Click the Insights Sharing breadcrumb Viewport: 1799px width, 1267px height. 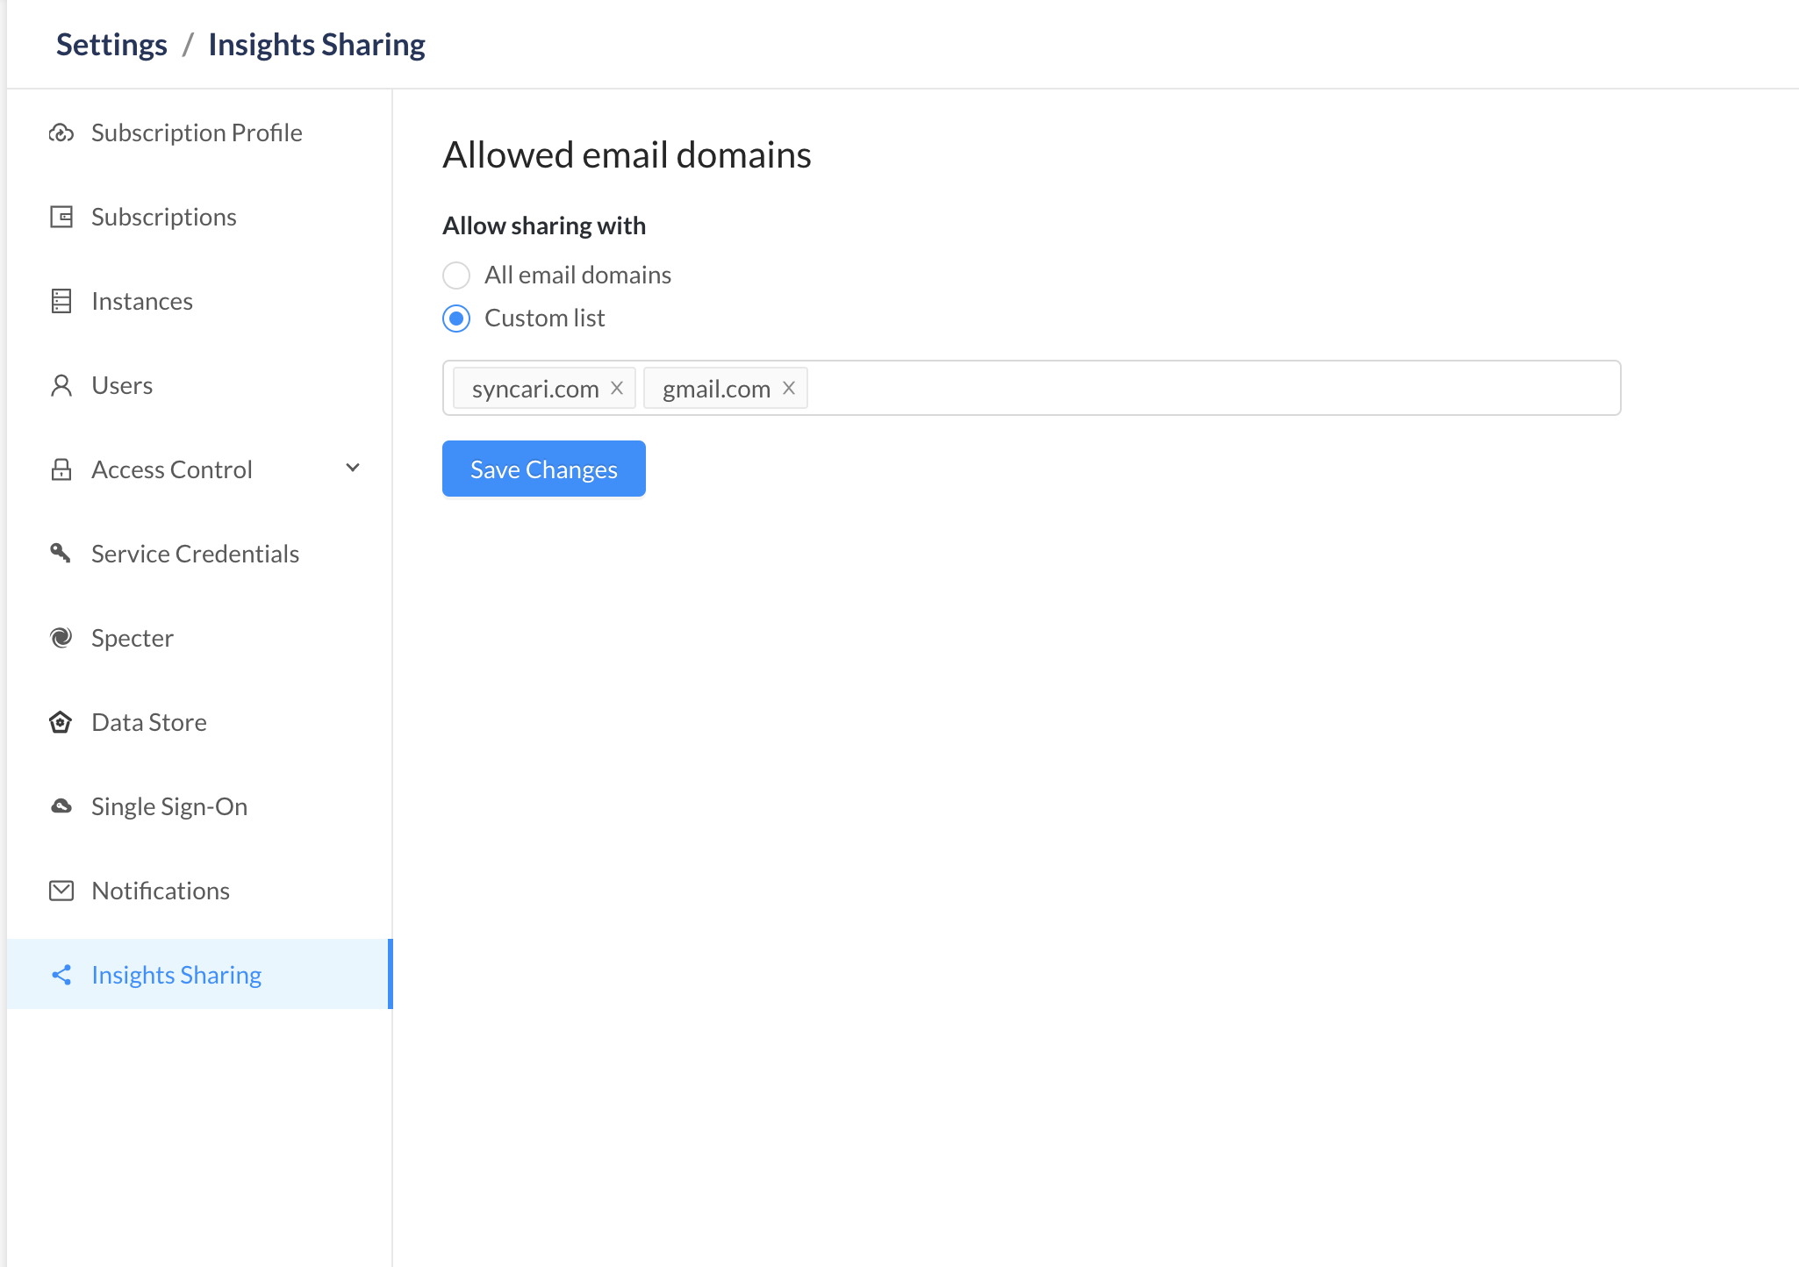[x=317, y=44]
